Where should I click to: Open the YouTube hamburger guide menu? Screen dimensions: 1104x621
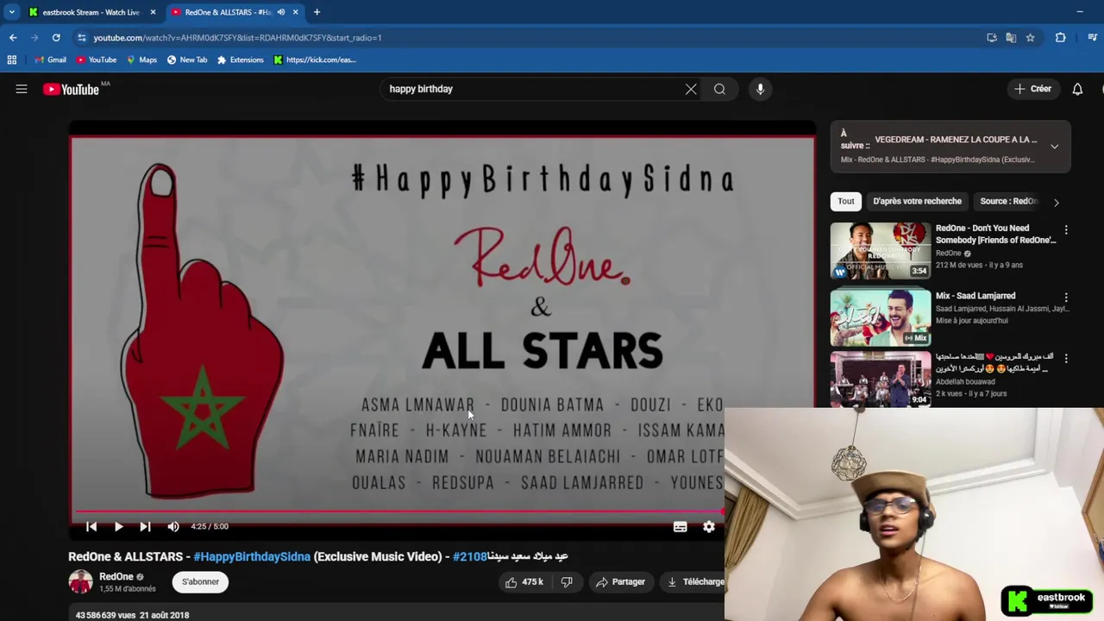(x=22, y=89)
